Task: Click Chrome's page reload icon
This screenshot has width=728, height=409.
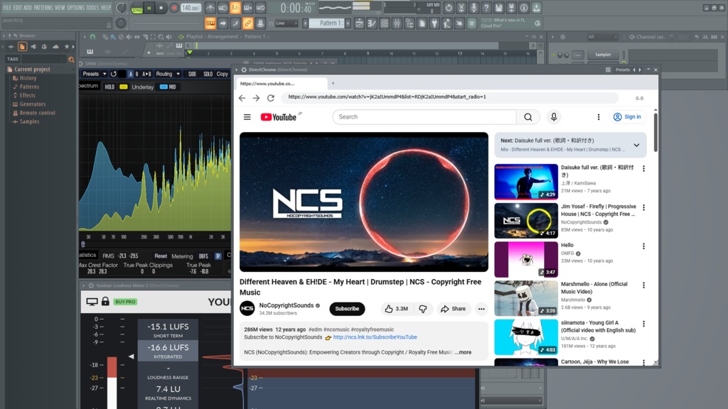Action: pos(271,97)
